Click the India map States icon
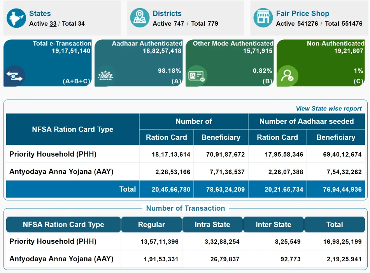The height and width of the screenshot is (273, 370). pyautogui.click(x=16, y=18)
